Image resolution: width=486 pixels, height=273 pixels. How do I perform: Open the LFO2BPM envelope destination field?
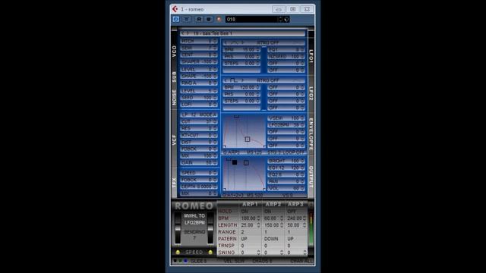[286, 124]
